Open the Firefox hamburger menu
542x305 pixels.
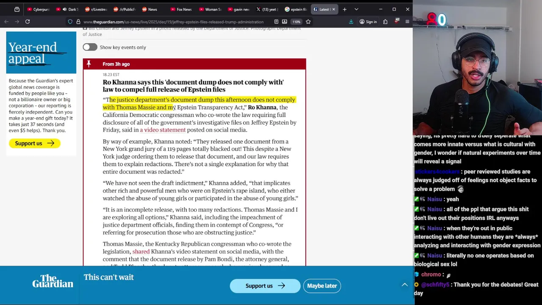[x=407, y=22]
